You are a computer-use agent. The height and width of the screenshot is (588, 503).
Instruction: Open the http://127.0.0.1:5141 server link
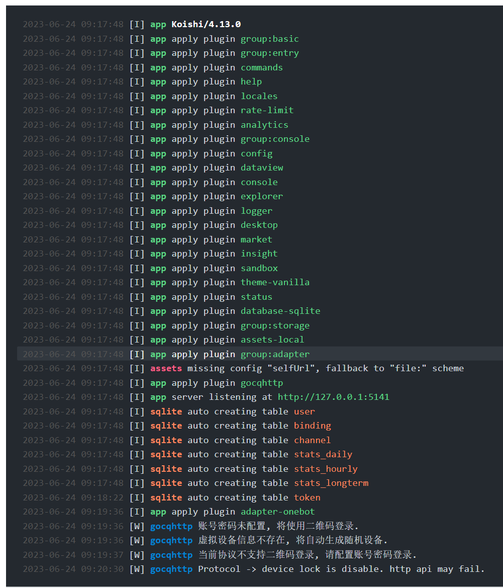pos(333,397)
